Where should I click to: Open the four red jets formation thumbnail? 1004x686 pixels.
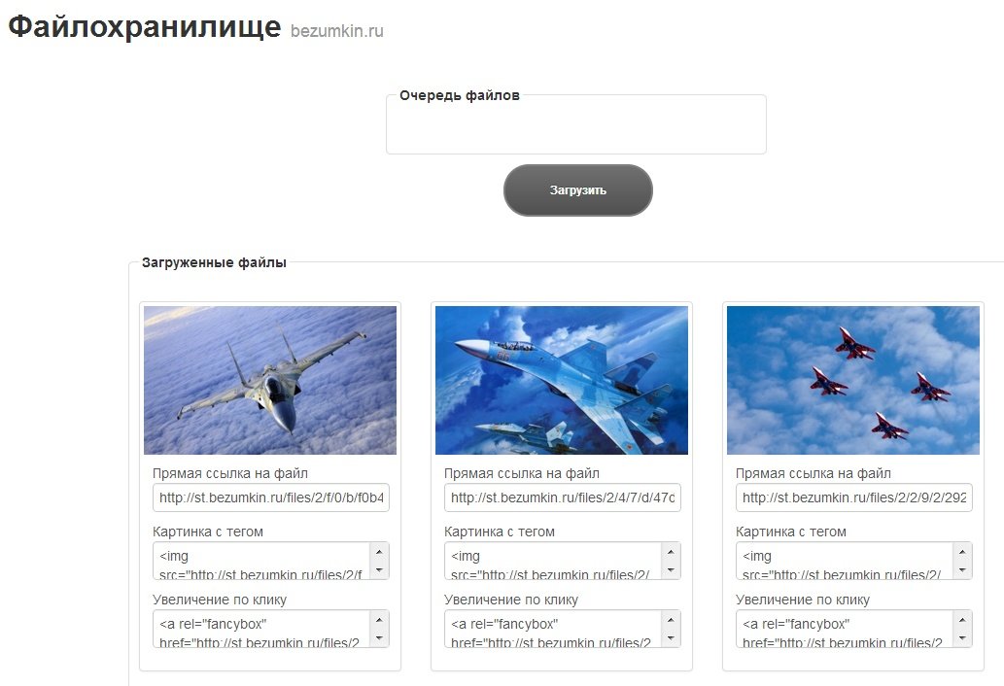tap(853, 380)
